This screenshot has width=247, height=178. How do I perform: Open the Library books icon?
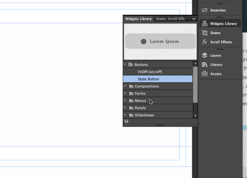pos(205,64)
